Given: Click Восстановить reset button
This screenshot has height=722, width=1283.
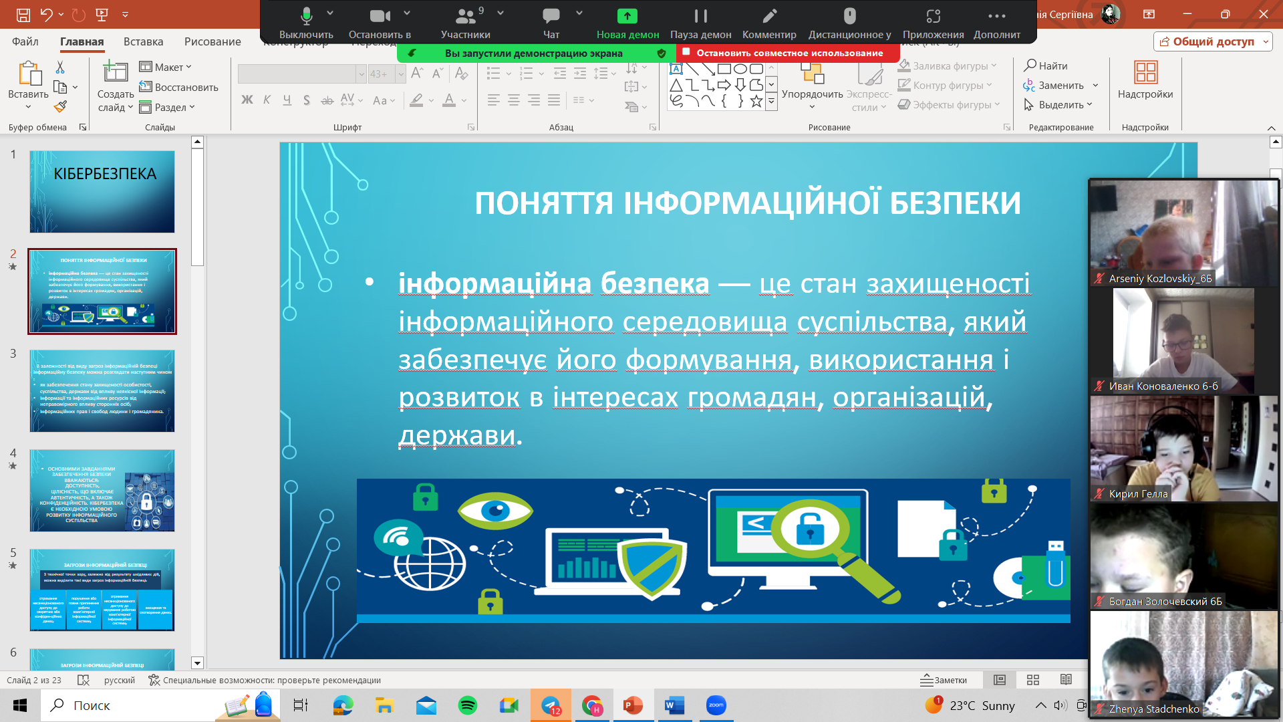Looking at the screenshot, I should [x=178, y=87].
